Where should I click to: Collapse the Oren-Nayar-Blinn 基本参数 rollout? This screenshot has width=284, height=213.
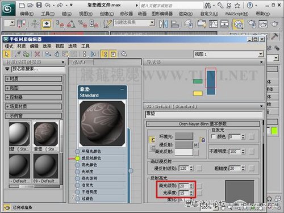[203, 124]
